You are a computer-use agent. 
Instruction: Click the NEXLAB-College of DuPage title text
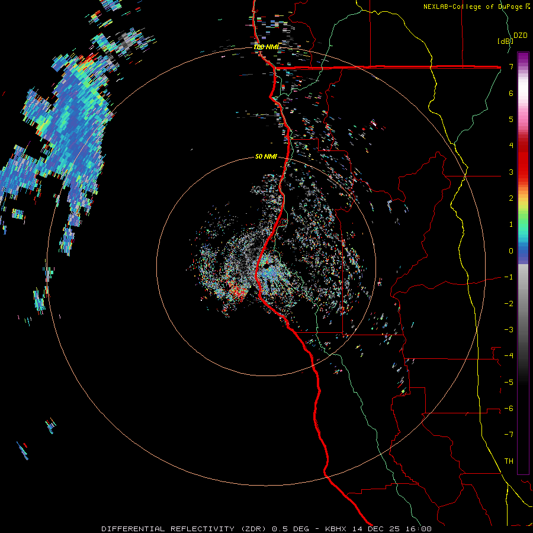[477, 7]
